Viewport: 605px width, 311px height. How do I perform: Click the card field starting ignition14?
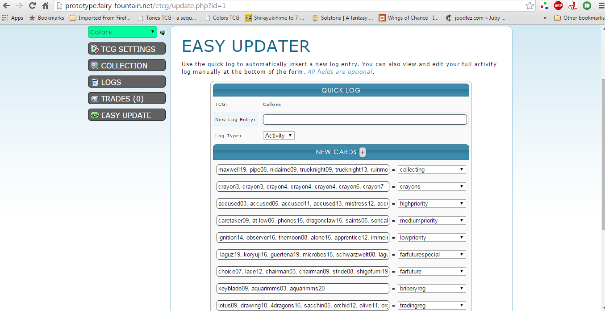click(303, 238)
